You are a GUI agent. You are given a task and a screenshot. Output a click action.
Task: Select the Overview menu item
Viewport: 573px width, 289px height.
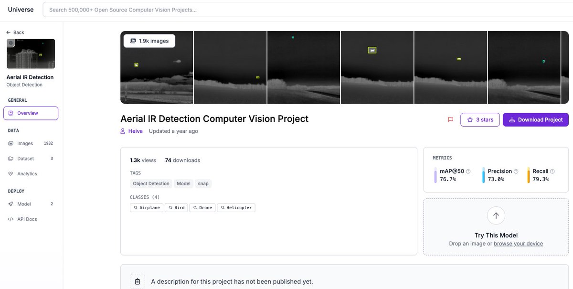pyautogui.click(x=31, y=113)
